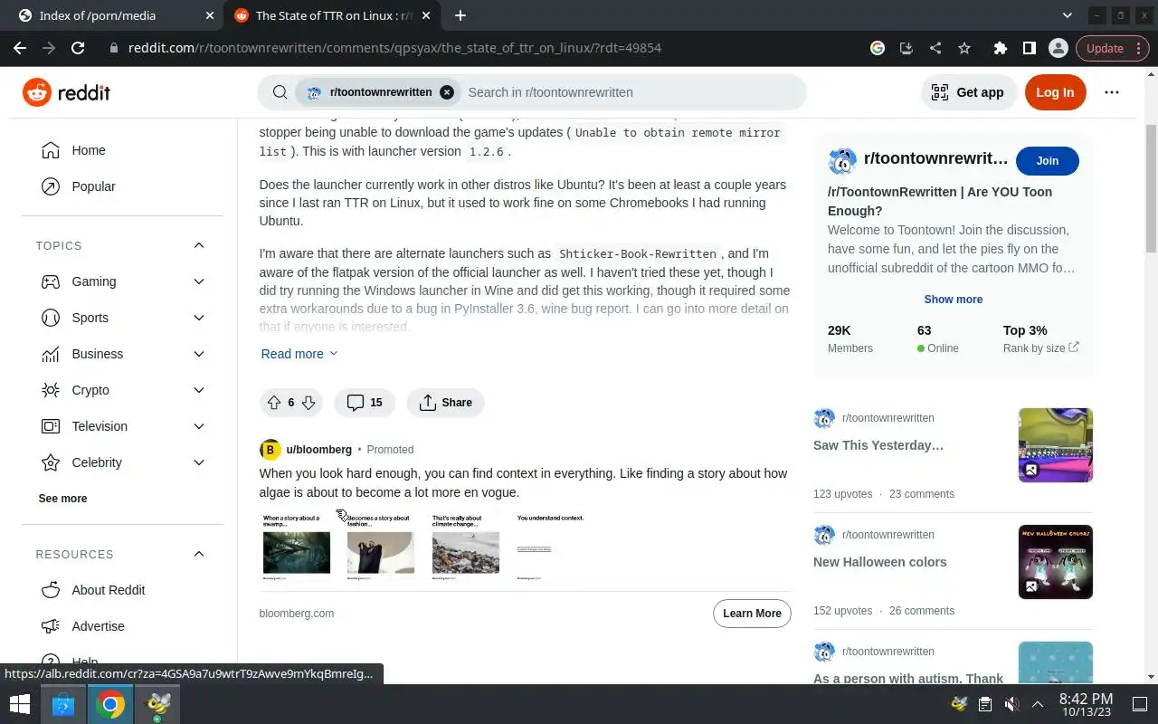Click the Get app button
1158x724 pixels.
point(968,92)
